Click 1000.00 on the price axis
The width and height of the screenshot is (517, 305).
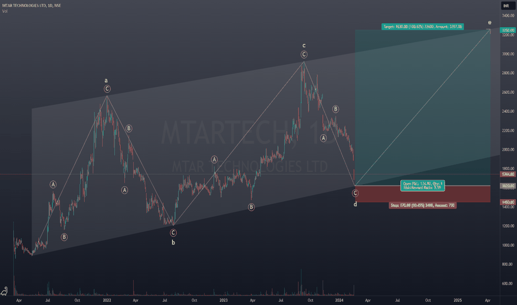tap(508, 245)
